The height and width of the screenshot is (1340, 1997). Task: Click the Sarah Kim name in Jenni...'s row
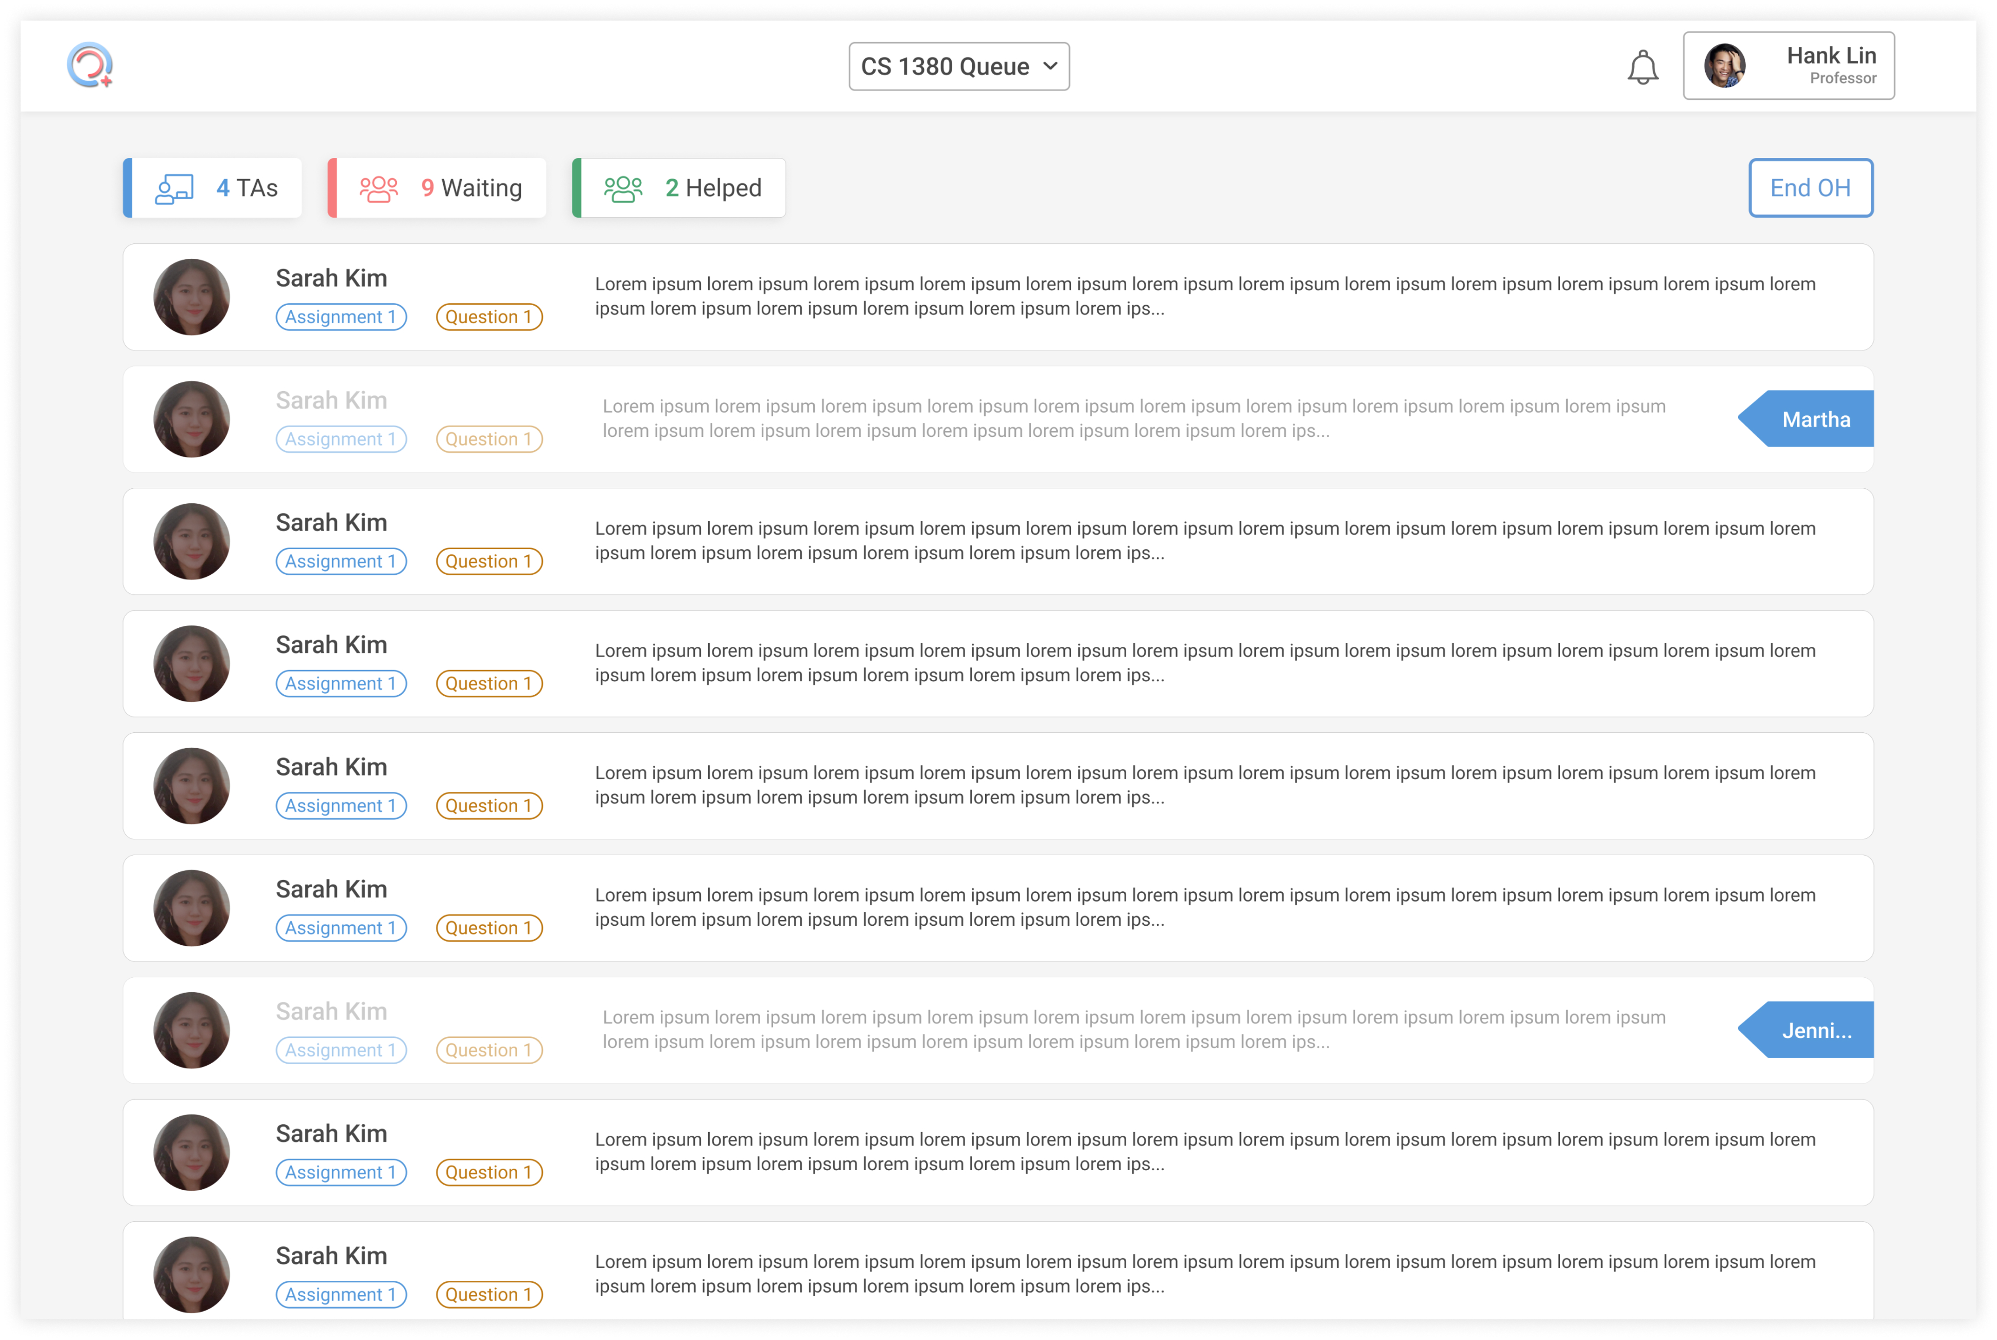click(331, 1011)
